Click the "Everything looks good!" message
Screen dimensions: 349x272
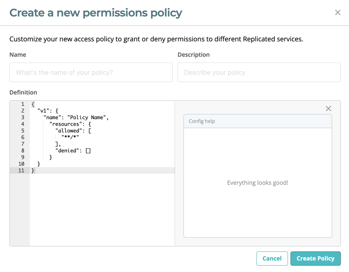click(x=258, y=182)
